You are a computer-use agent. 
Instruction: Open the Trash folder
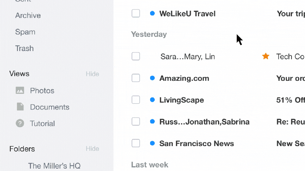pos(24,48)
